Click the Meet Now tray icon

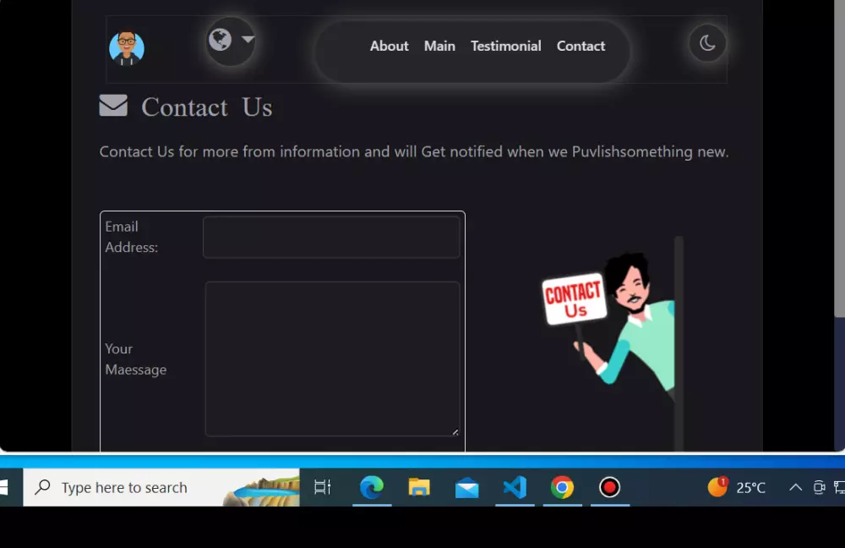coord(819,488)
